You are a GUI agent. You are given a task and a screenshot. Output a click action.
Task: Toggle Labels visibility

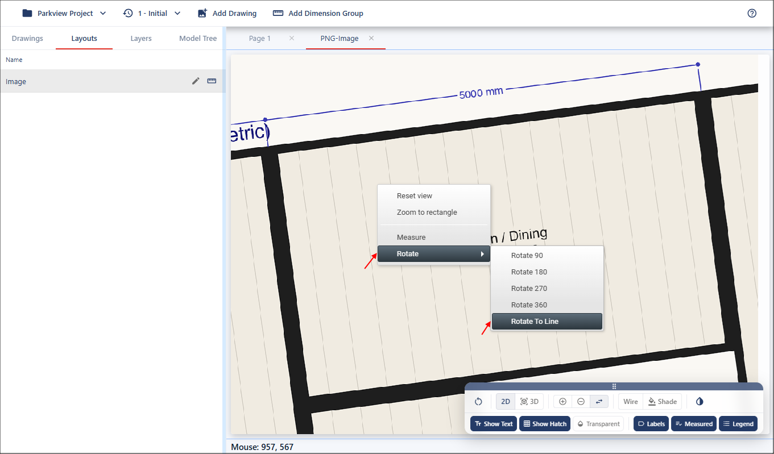[651, 423]
